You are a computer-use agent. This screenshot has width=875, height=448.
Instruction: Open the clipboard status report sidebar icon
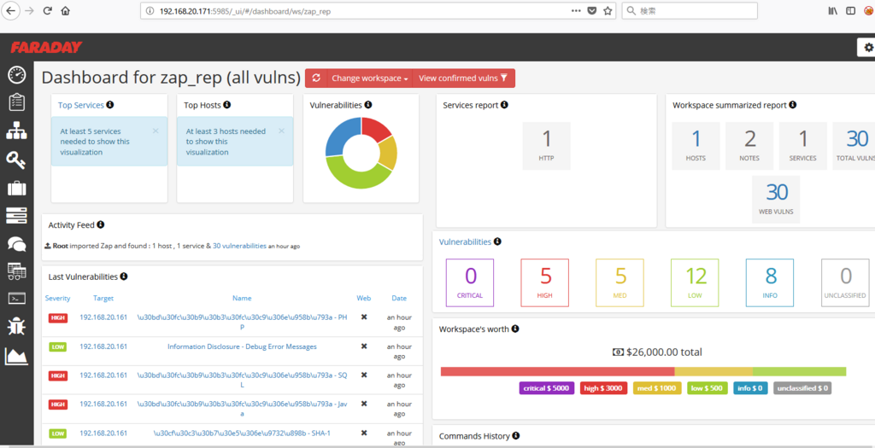click(x=17, y=102)
